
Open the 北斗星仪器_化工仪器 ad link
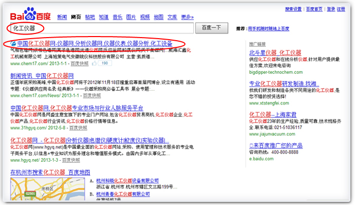(275, 53)
